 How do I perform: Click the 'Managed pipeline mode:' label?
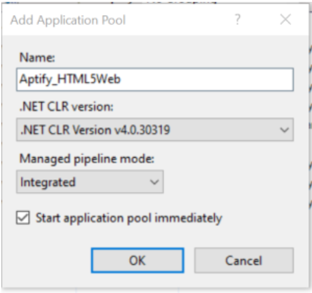tap(87, 159)
